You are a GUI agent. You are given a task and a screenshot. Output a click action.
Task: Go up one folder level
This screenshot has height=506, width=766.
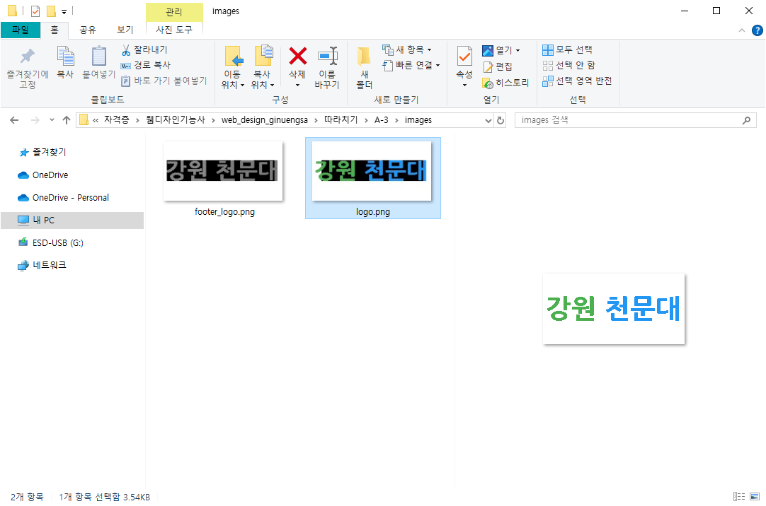[67, 120]
